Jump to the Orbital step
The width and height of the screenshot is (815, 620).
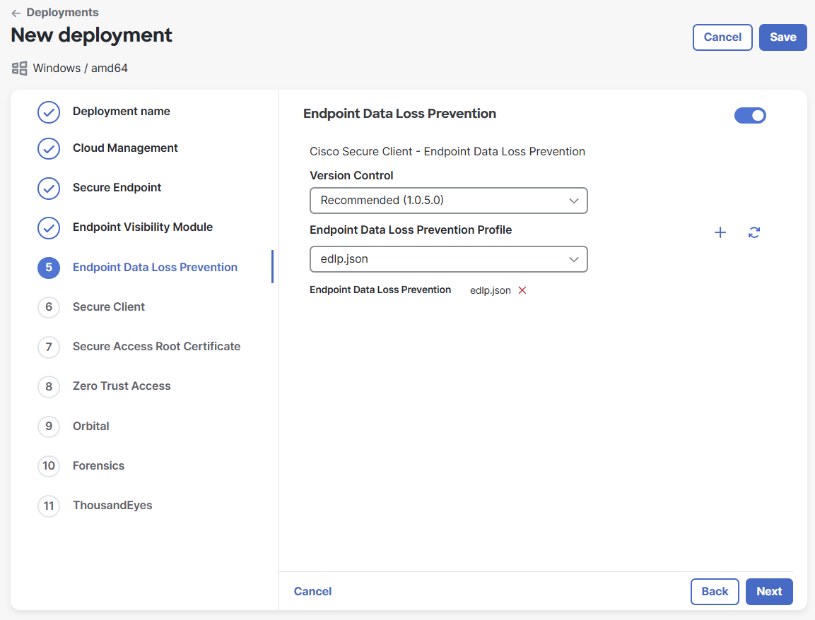[91, 427]
